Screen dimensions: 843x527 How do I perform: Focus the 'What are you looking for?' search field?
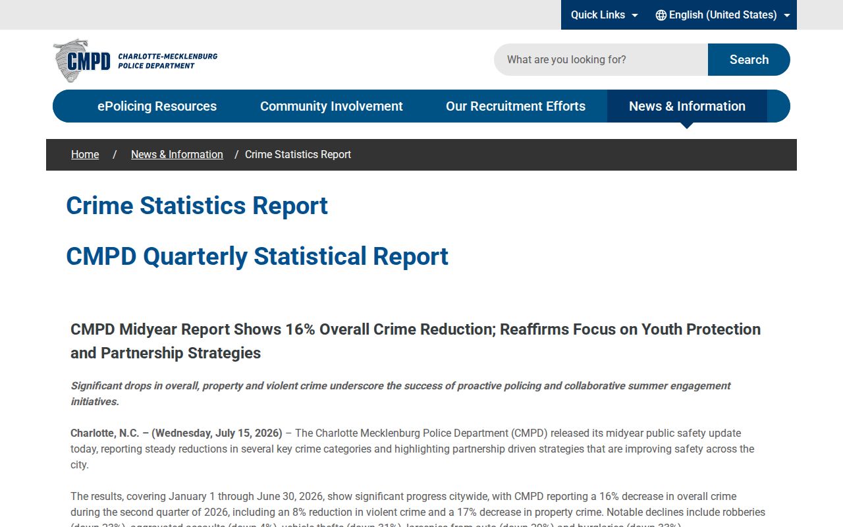[x=601, y=59]
